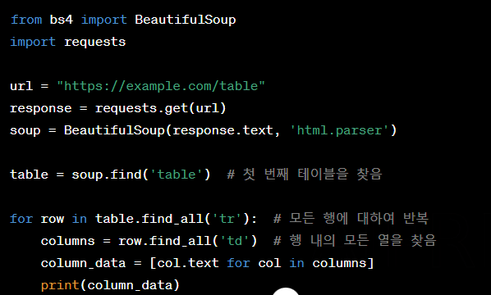This screenshot has height=295, width=491.
Task: Click 'row.find_all' method call
Action: coord(165,241)
